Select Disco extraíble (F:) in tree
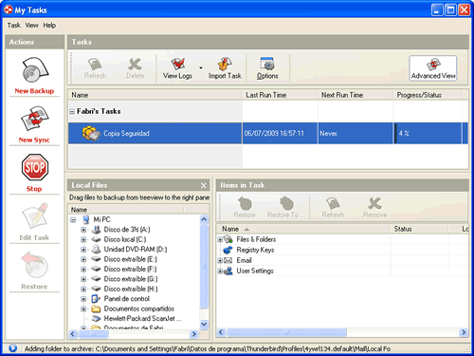 tap(130, 269)
